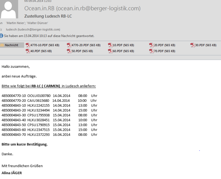
Task: Click the row with container CPSU1790915
Action: (49, 125)
